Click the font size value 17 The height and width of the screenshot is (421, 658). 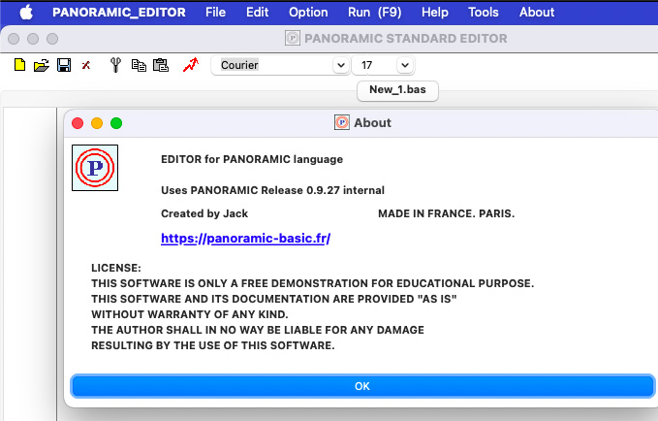click(x=366, y=65)
